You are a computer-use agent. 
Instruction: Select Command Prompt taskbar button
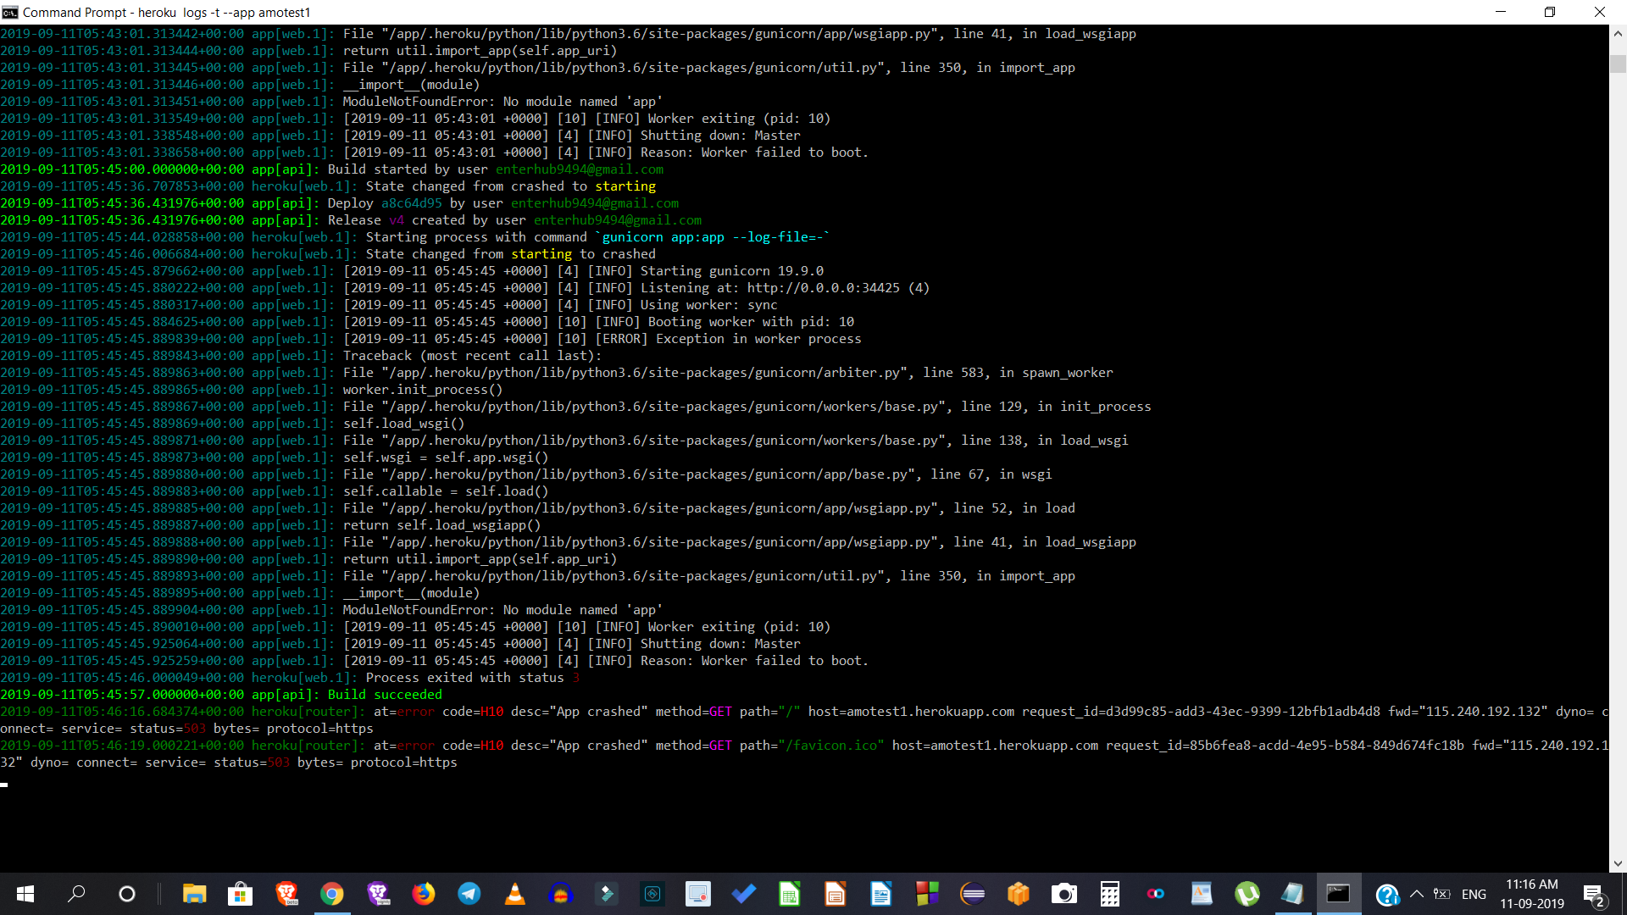[1339, 894]
